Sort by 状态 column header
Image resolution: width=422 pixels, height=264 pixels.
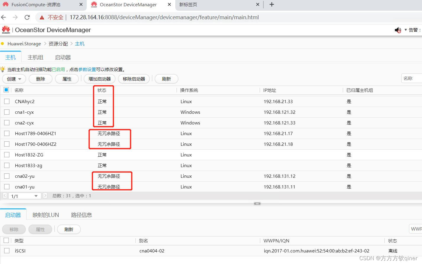(102, 90)
